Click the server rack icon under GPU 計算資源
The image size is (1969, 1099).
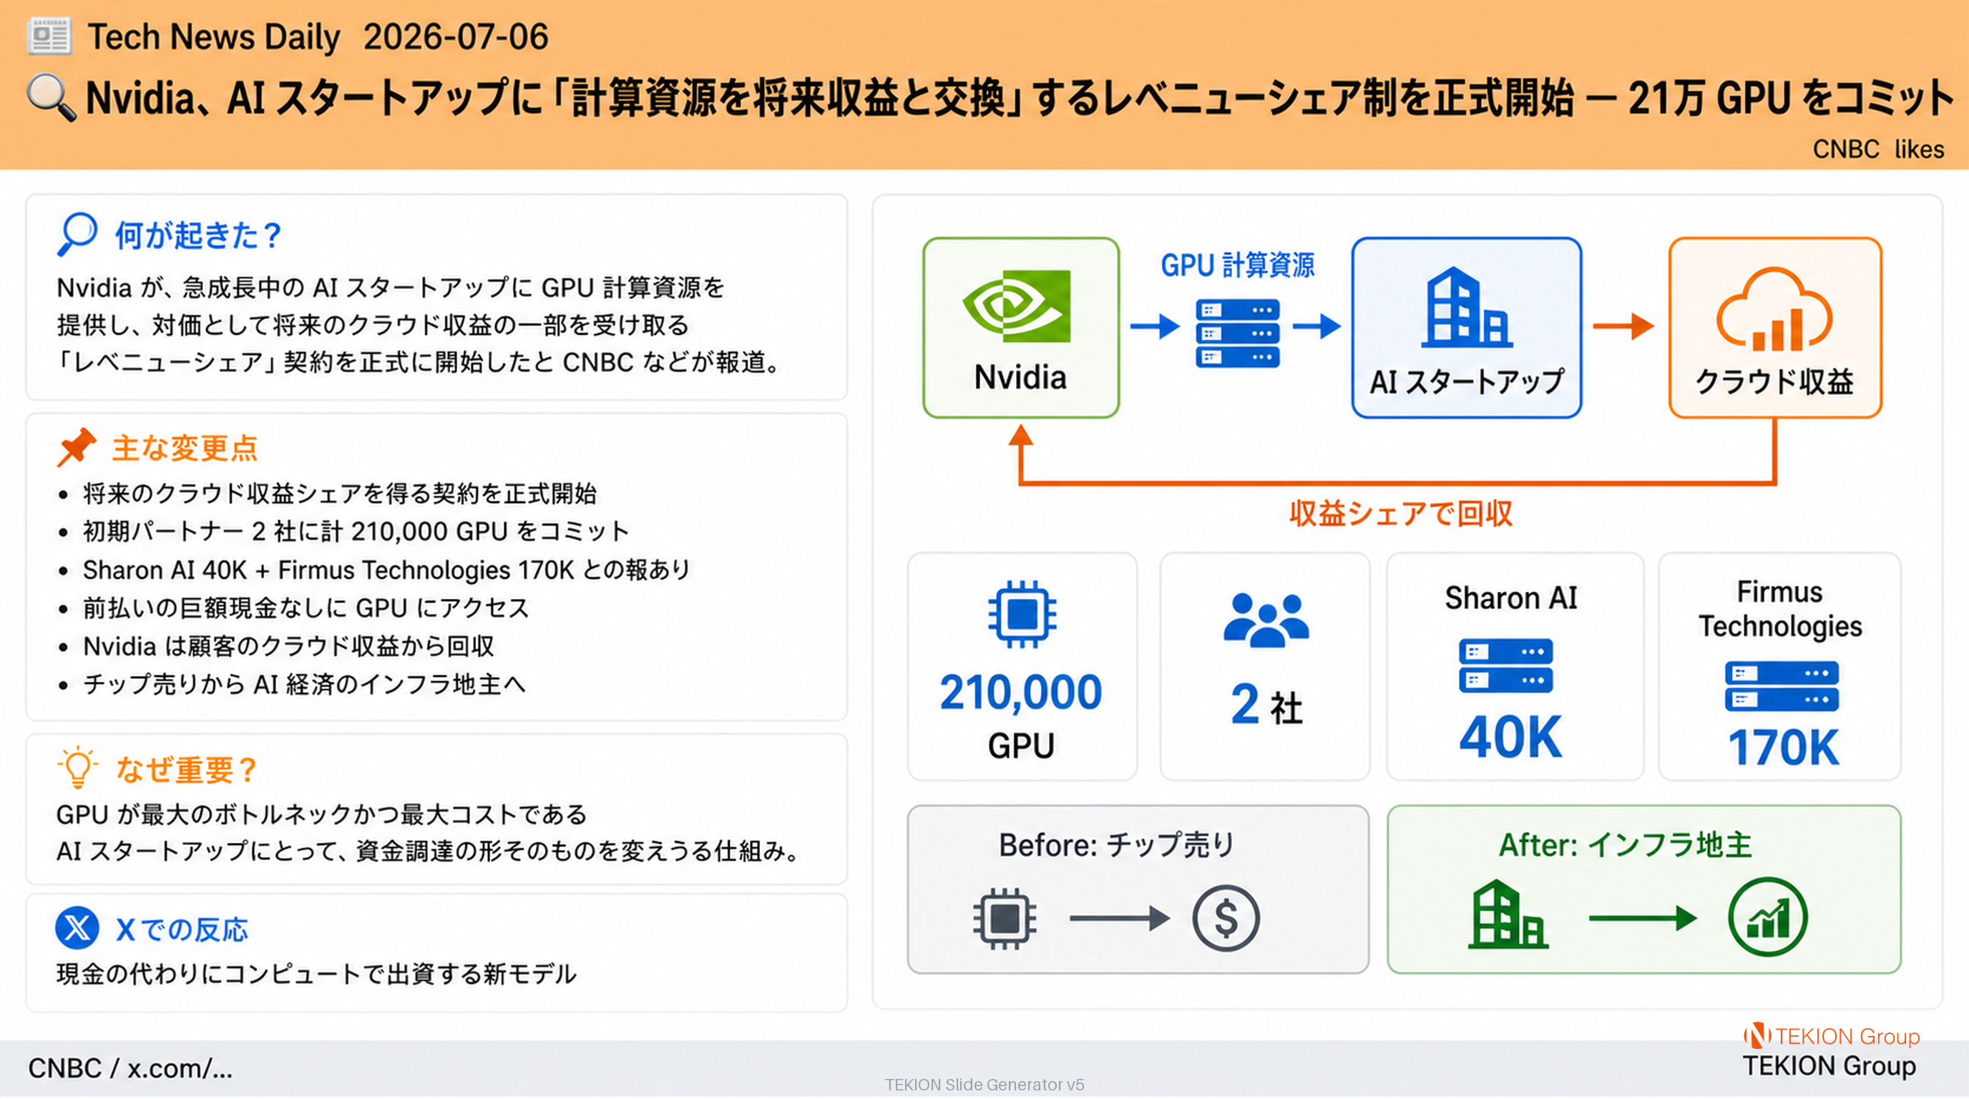(1238, 333)
